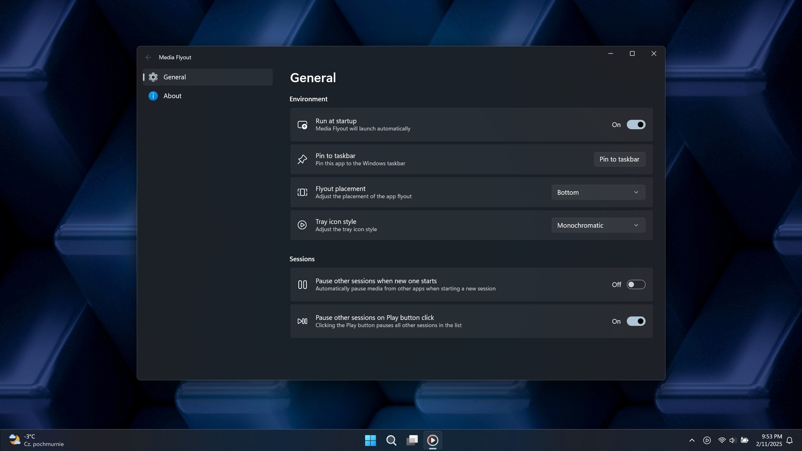This screenshot has height=451, width=802.
Task: Click the Wi-Fi network tray icon
Action: (x=721, y=440)
